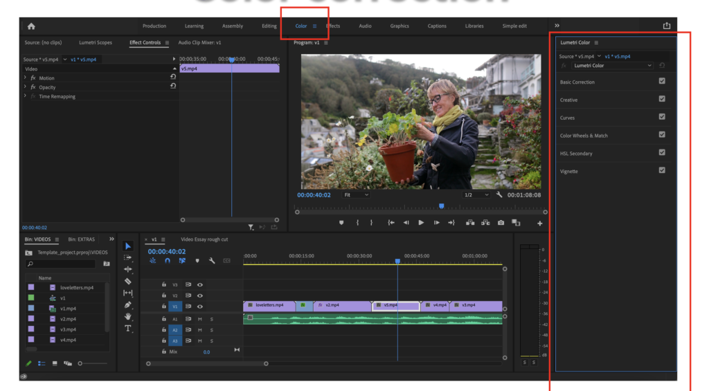Reset the Motion effect parameters
Screen dimensions: 709x391
click(x=172, y=78)
